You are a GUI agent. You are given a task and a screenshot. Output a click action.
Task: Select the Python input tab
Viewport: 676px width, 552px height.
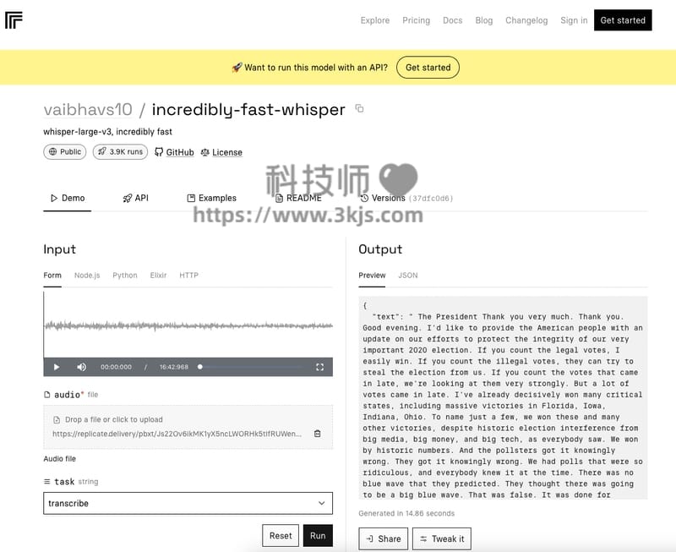[125, 276]
